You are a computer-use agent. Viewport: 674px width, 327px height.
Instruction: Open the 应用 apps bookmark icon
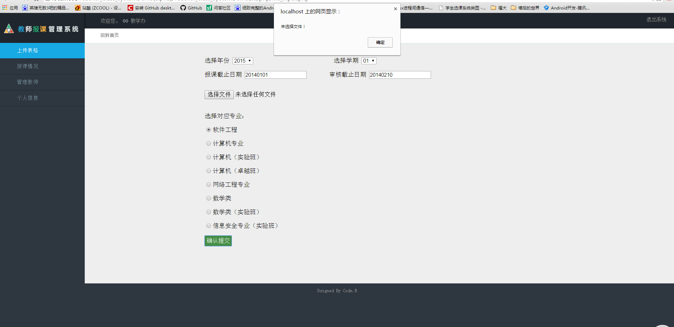tap(10, 8)
